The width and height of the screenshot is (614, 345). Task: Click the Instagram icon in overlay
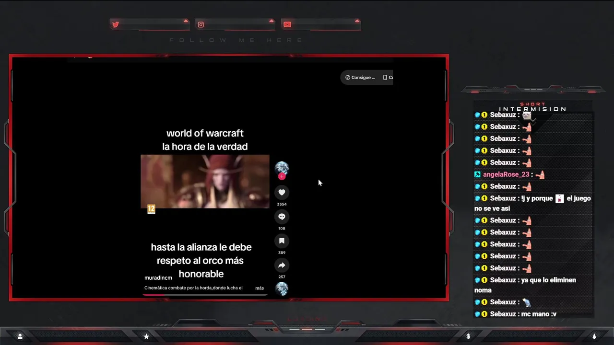[201, 24]
